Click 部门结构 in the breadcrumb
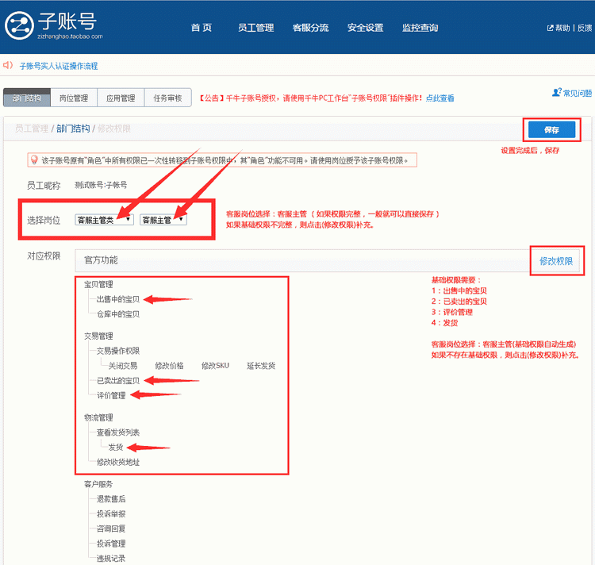The image size is (595, 565). [x=73, y=129]
